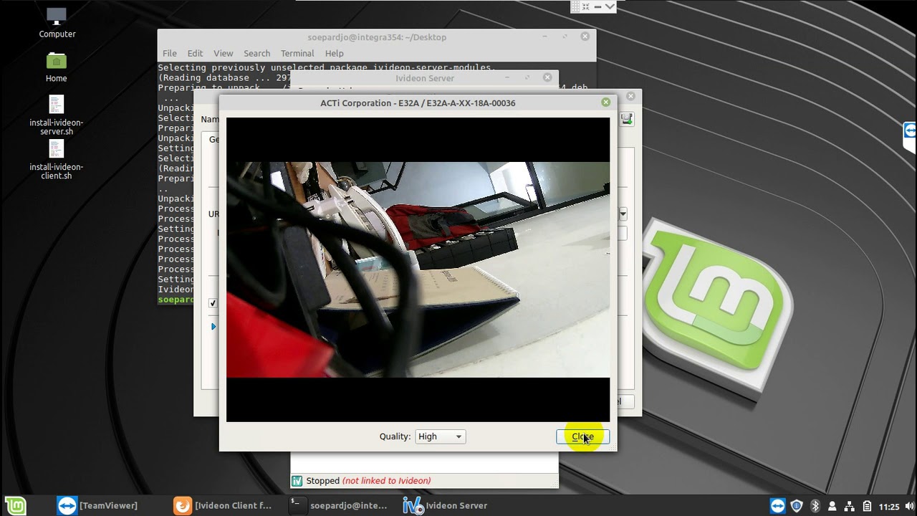
Task: Close the terminal window
Action: click(x=585, y=37)
